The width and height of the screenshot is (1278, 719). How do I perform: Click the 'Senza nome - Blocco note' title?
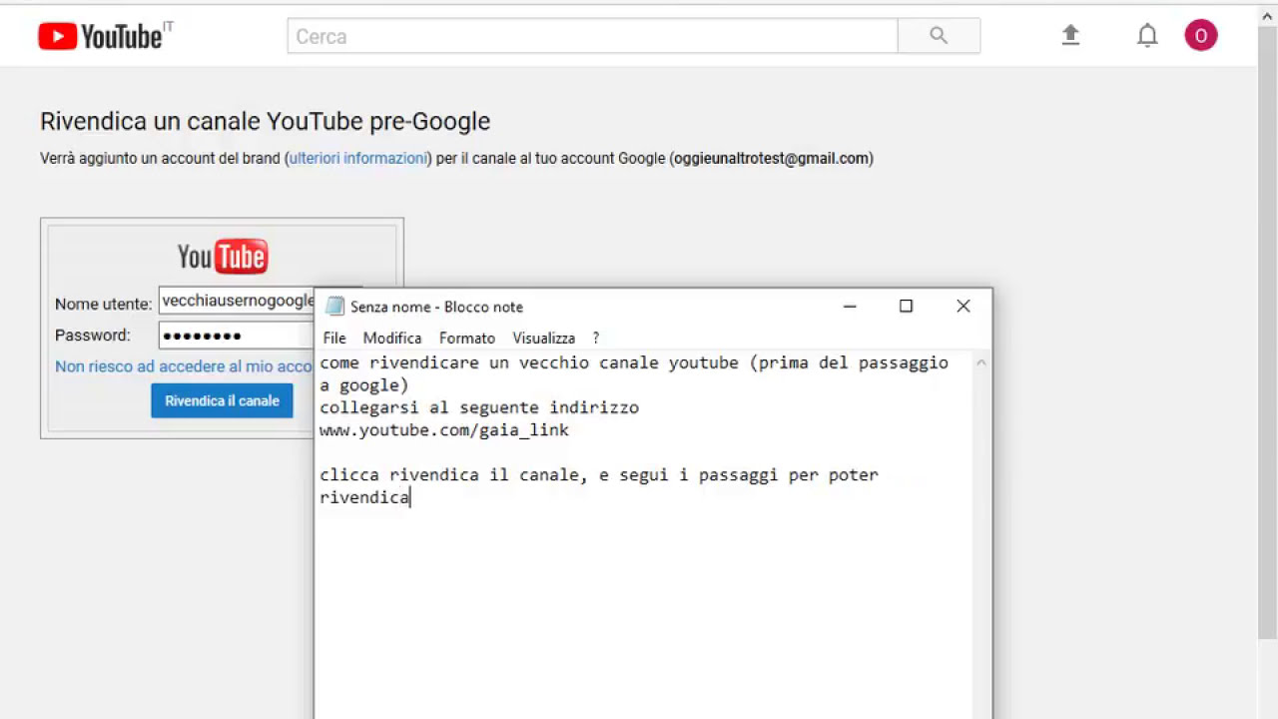coord(436,307)
